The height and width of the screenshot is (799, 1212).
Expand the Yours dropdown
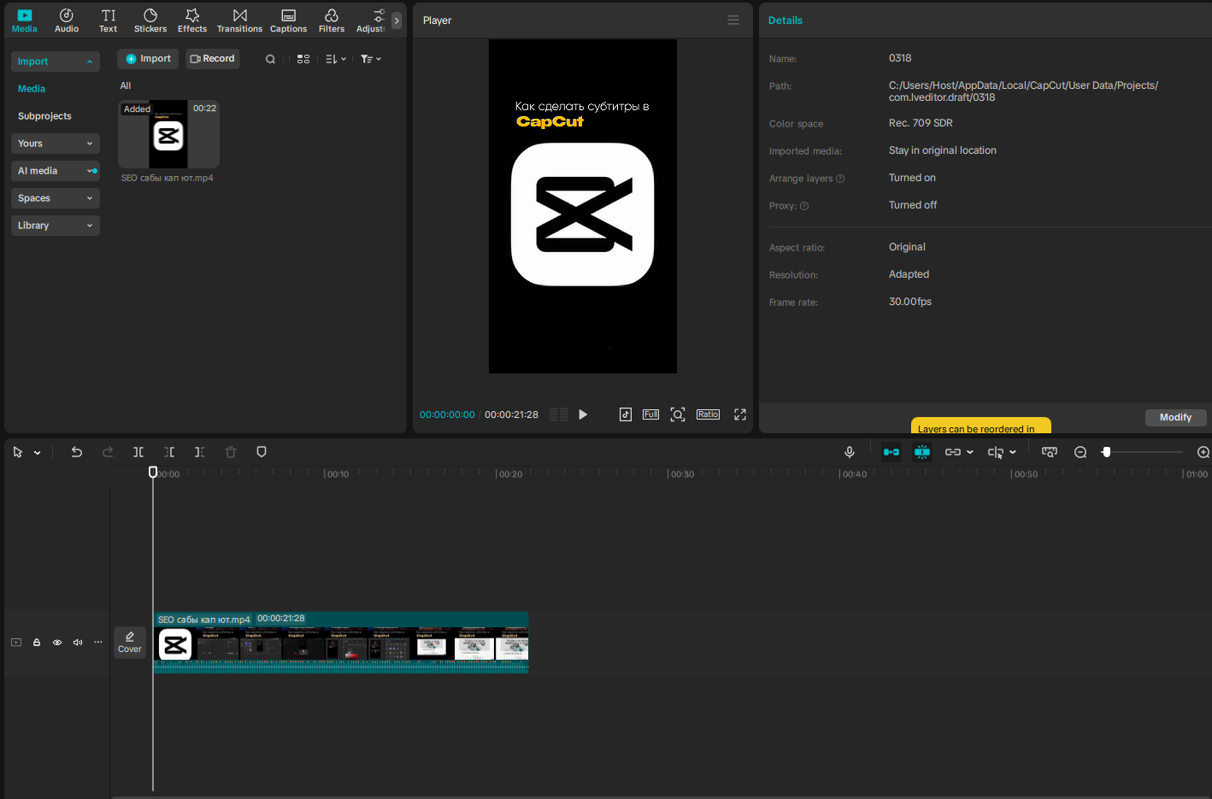pyautogui.click(x=56, y=144)
